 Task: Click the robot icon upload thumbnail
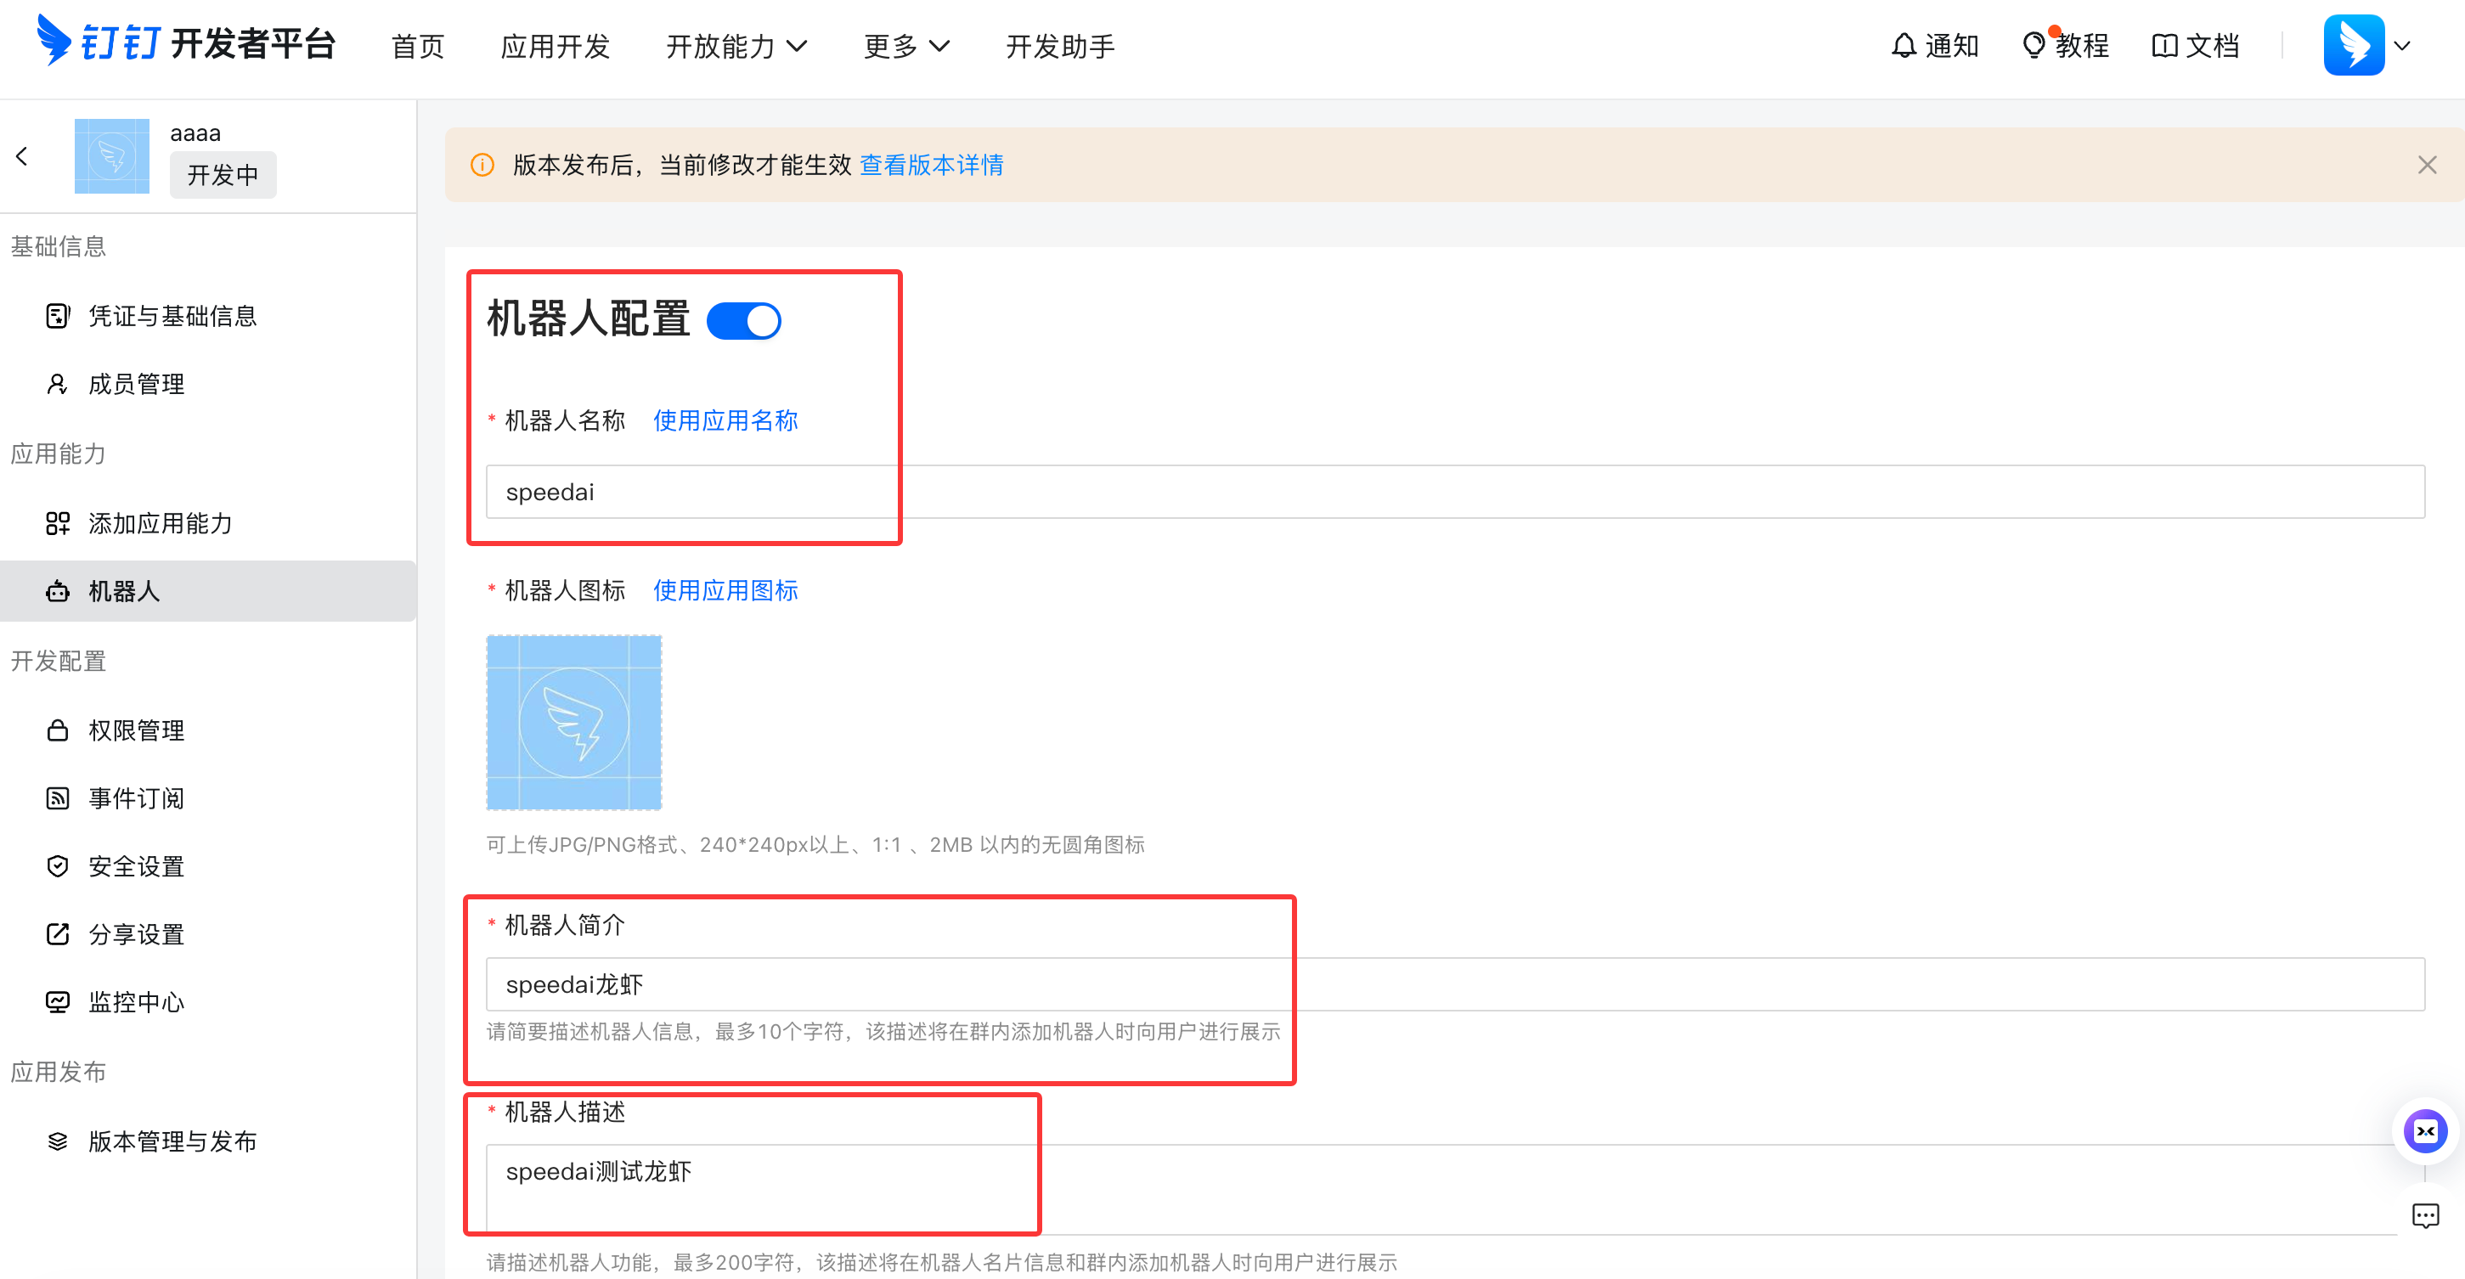[x=574, y=722]
